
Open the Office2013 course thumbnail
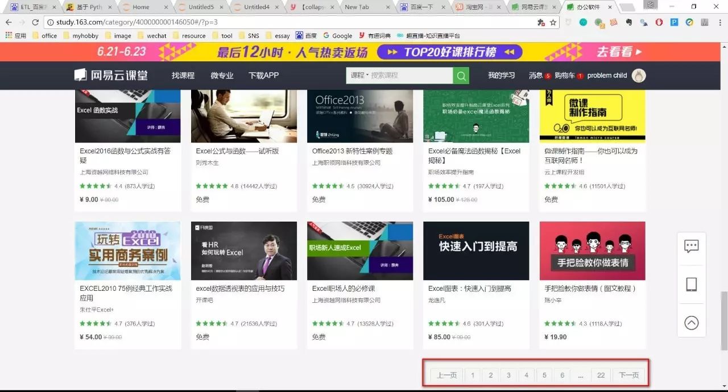coord(361,116)
